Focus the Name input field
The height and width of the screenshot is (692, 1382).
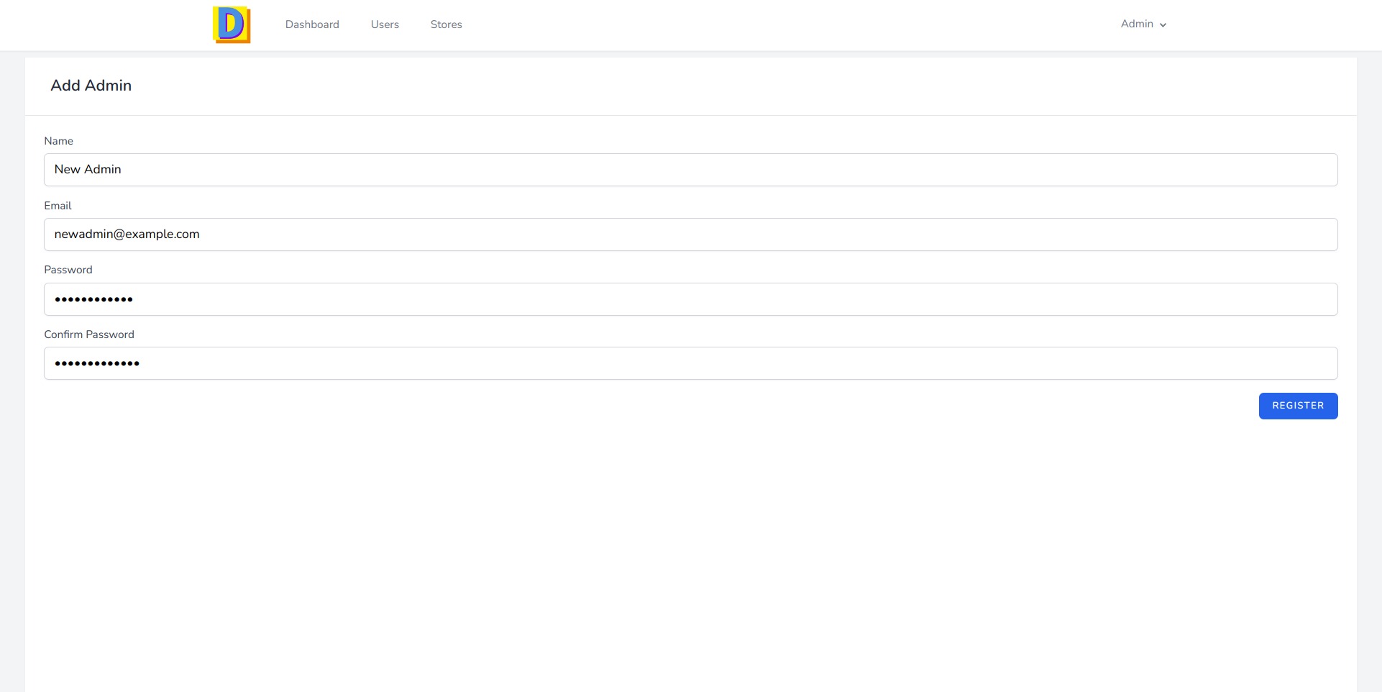pos(690,170)
